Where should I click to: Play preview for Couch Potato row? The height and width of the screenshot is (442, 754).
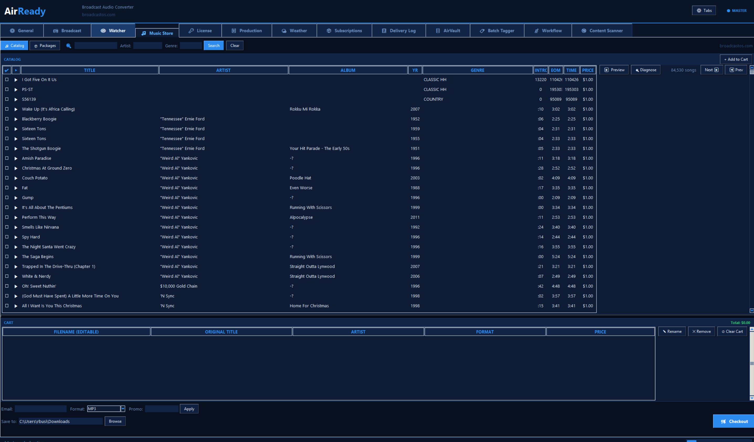[x=16, y=178]
